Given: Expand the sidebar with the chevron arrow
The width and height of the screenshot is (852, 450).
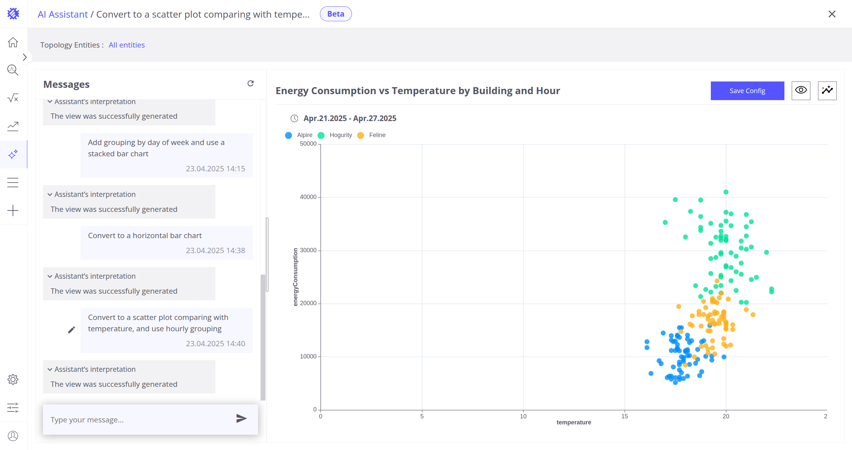Looking at the screenshot, I should [x=25, y=57].
